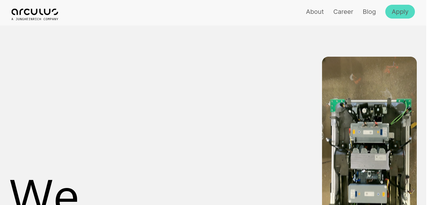This screenshot has width=430, height=205.
Task: Go to the Career section
Action: point(343,12)
